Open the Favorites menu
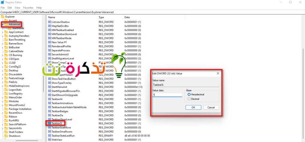 28,8
